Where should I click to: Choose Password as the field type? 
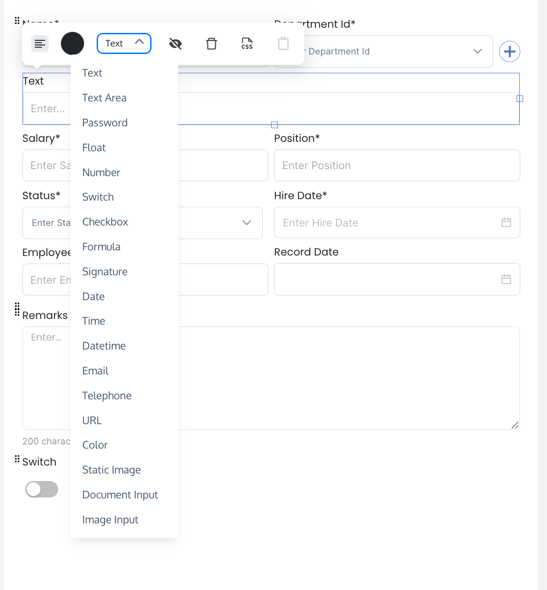coord(105,123)
